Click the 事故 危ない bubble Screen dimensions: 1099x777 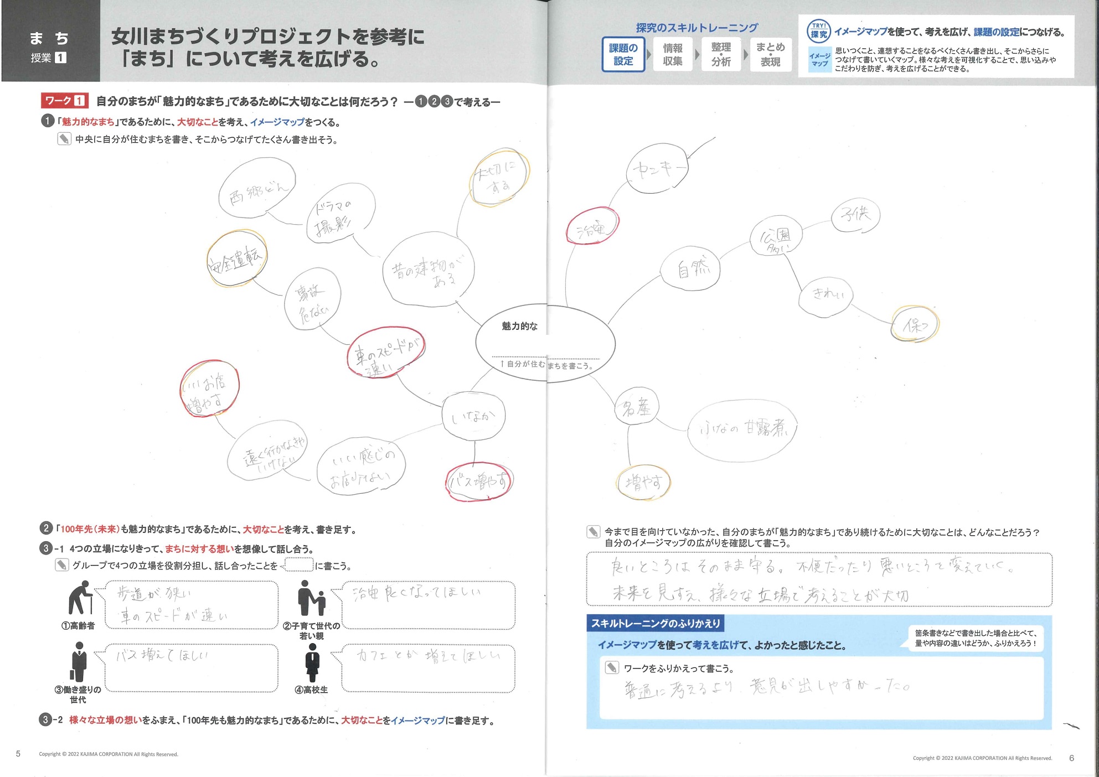pos(312,299)
